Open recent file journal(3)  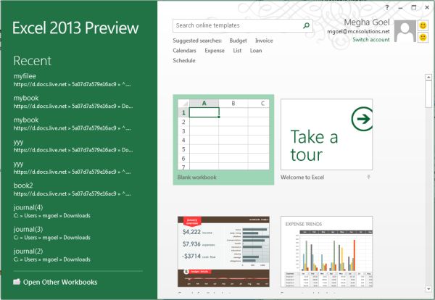(x=52, y=233)
